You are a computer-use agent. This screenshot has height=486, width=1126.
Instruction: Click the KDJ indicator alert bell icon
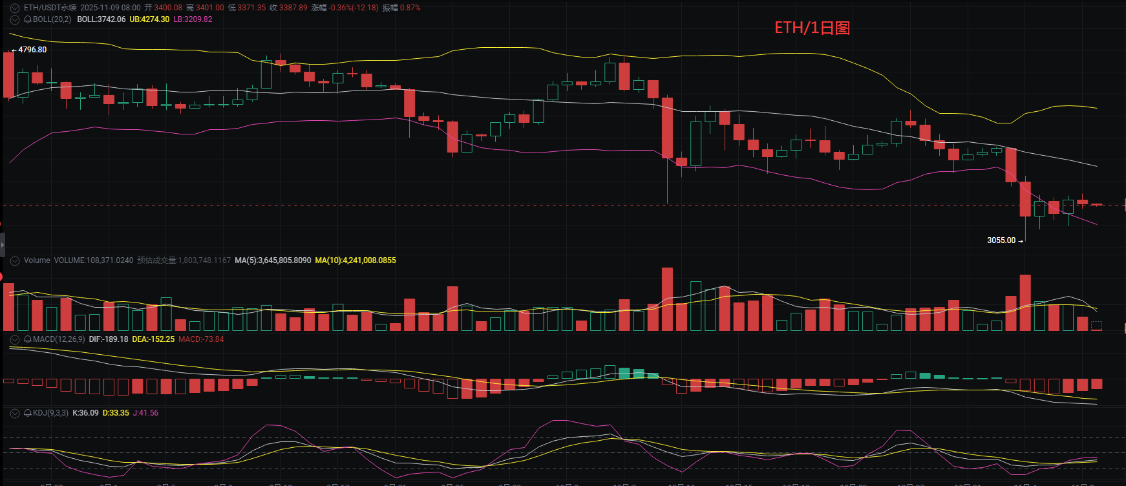(28, 413)
